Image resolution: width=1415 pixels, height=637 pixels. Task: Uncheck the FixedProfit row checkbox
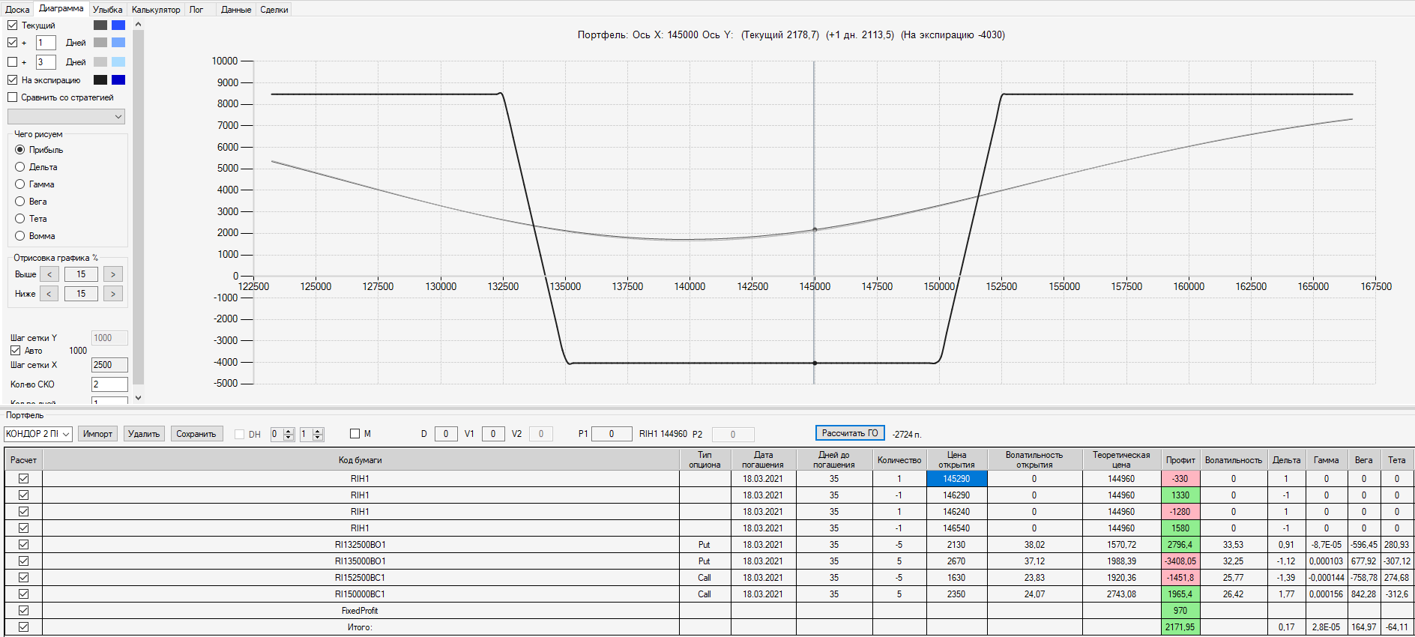tap(24, 611)
